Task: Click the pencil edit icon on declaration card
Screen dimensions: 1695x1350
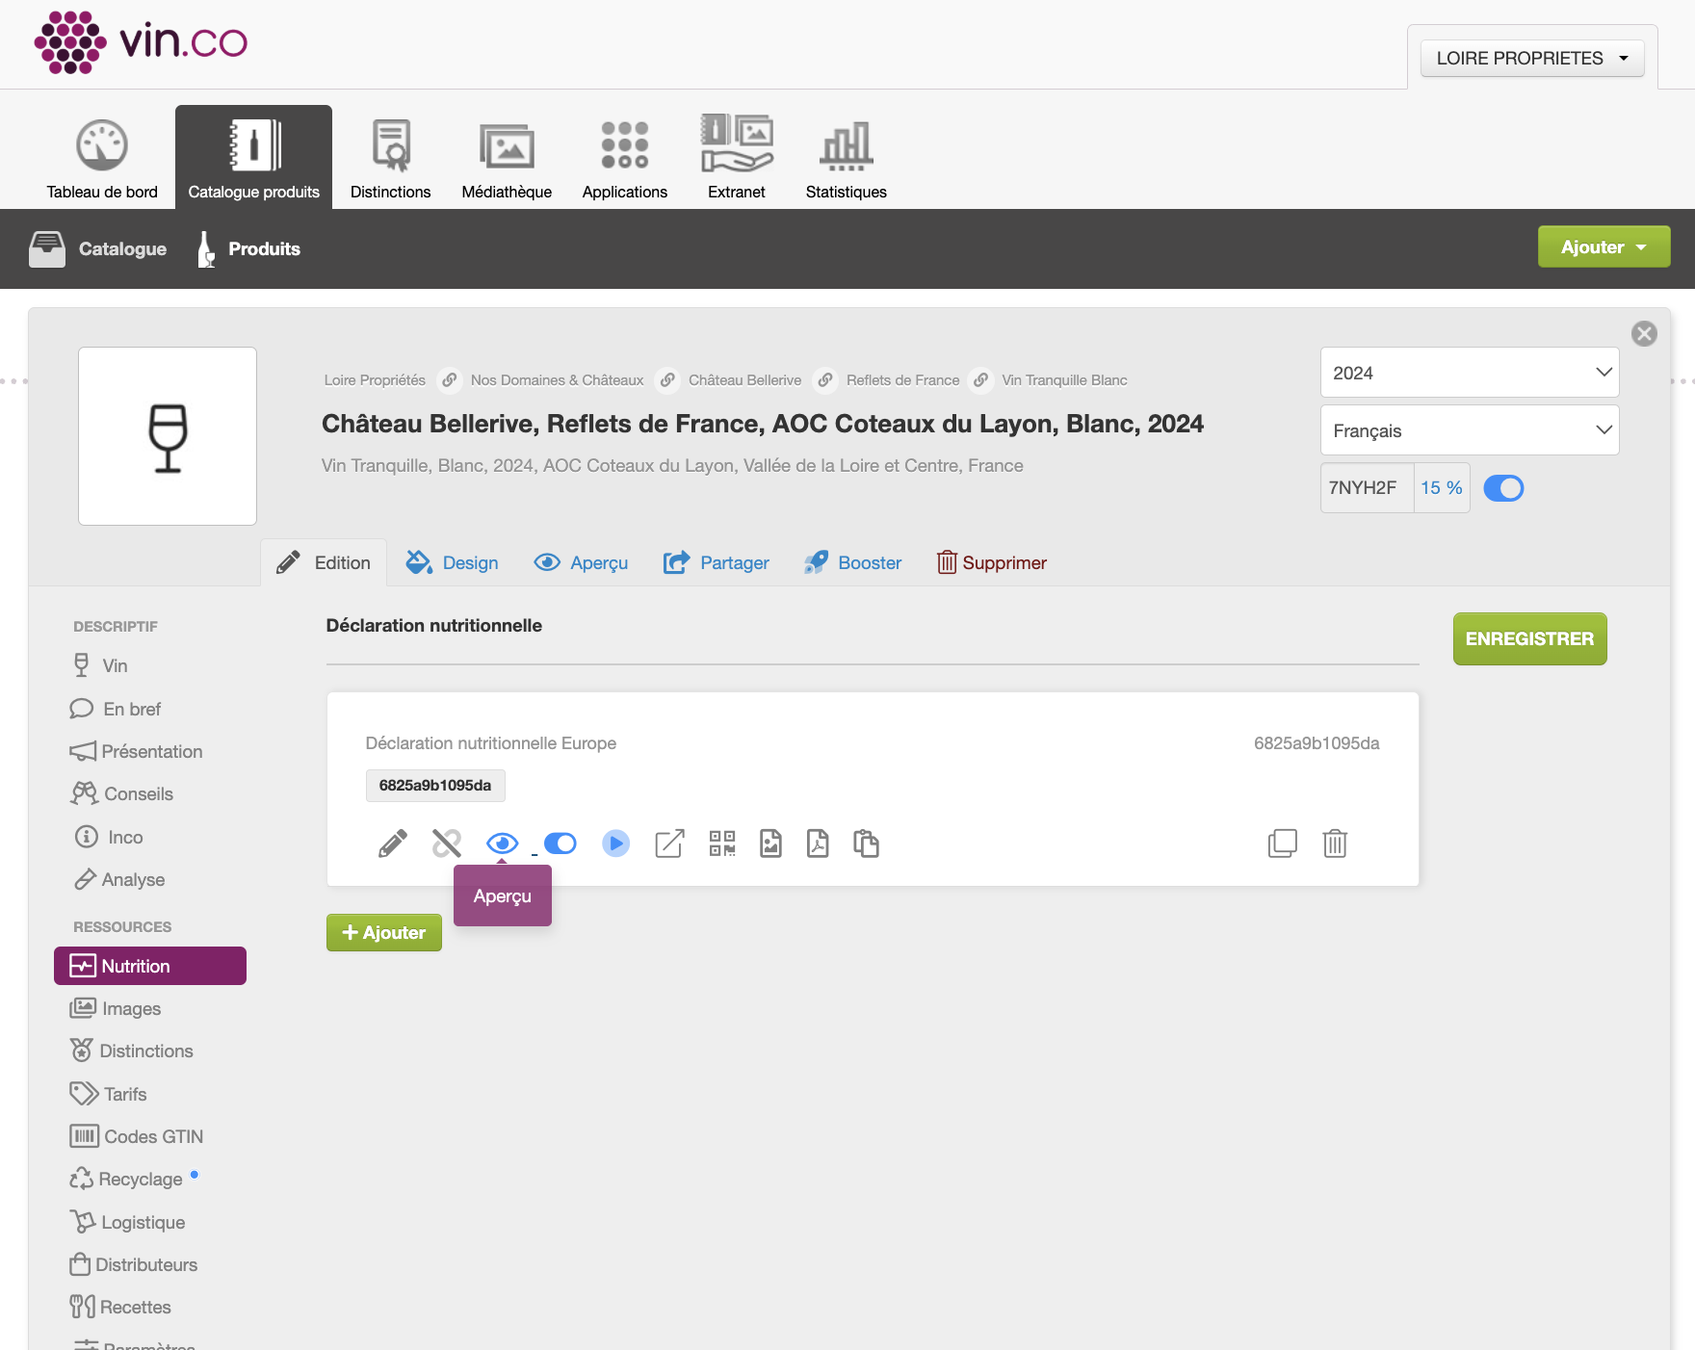Action: pos(392,844)
